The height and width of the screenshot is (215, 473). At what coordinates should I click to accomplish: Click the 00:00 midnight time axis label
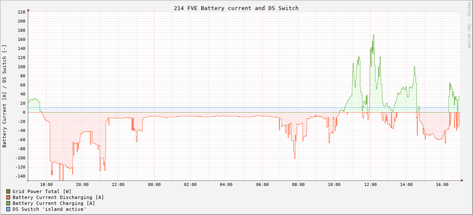(154, 185)
